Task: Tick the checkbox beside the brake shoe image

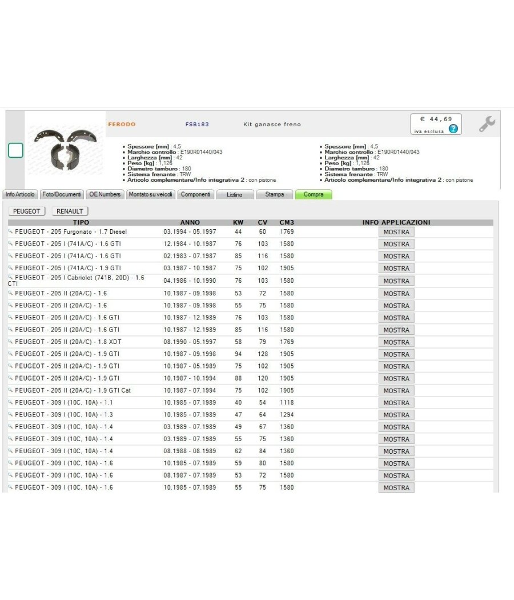Action: (x=15, y=150)
